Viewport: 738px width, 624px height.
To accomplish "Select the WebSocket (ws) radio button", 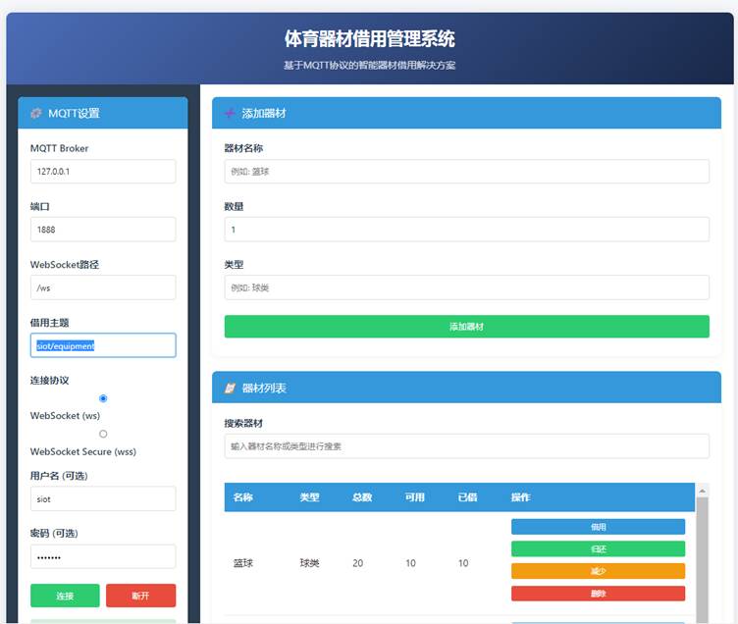I will tap(103, 398).
